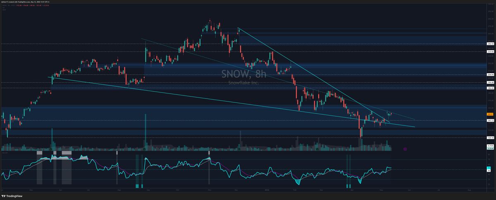Select the 194.40 price level label
The height and width of the screenshot is (200, 496).
(x=491, y=83)
